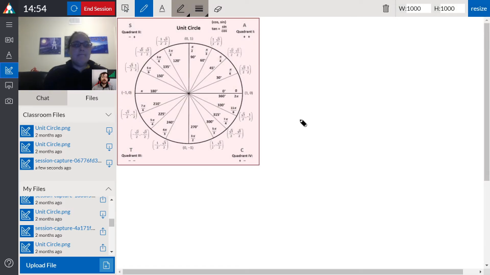490x275 pixels.
Task: Collapse the My Files section
Action: 108,189
